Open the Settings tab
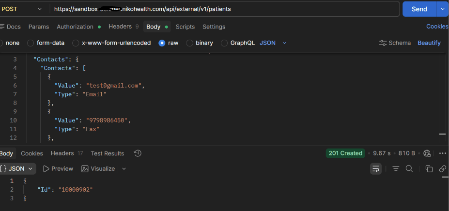The image size is (449, 211). coord(214,27)
